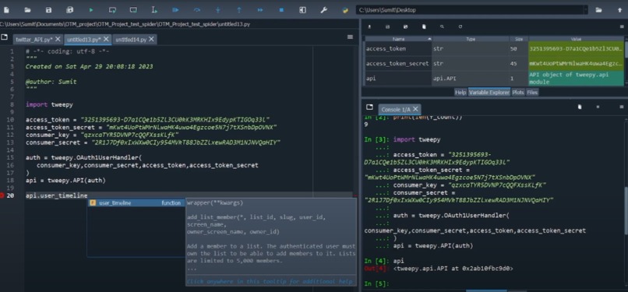
Task: Close the twitter_API.py tab
Action: coord(58,39)
